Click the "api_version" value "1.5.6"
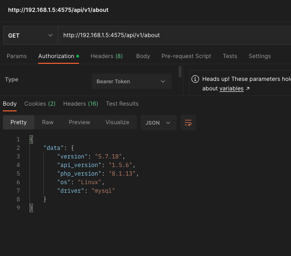This screenshot has width=291, height=256. pyautogui.click(x=120, y=165)
